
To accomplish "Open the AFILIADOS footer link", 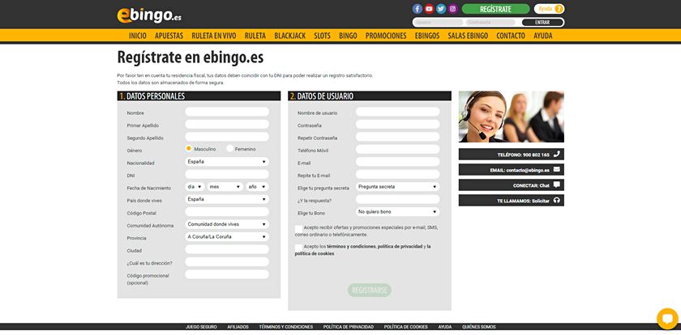I will (x=238, y=327).
